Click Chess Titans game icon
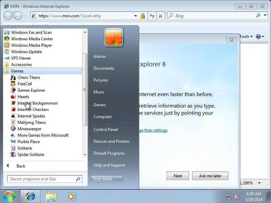271x203 pixels. click(13, 77)
